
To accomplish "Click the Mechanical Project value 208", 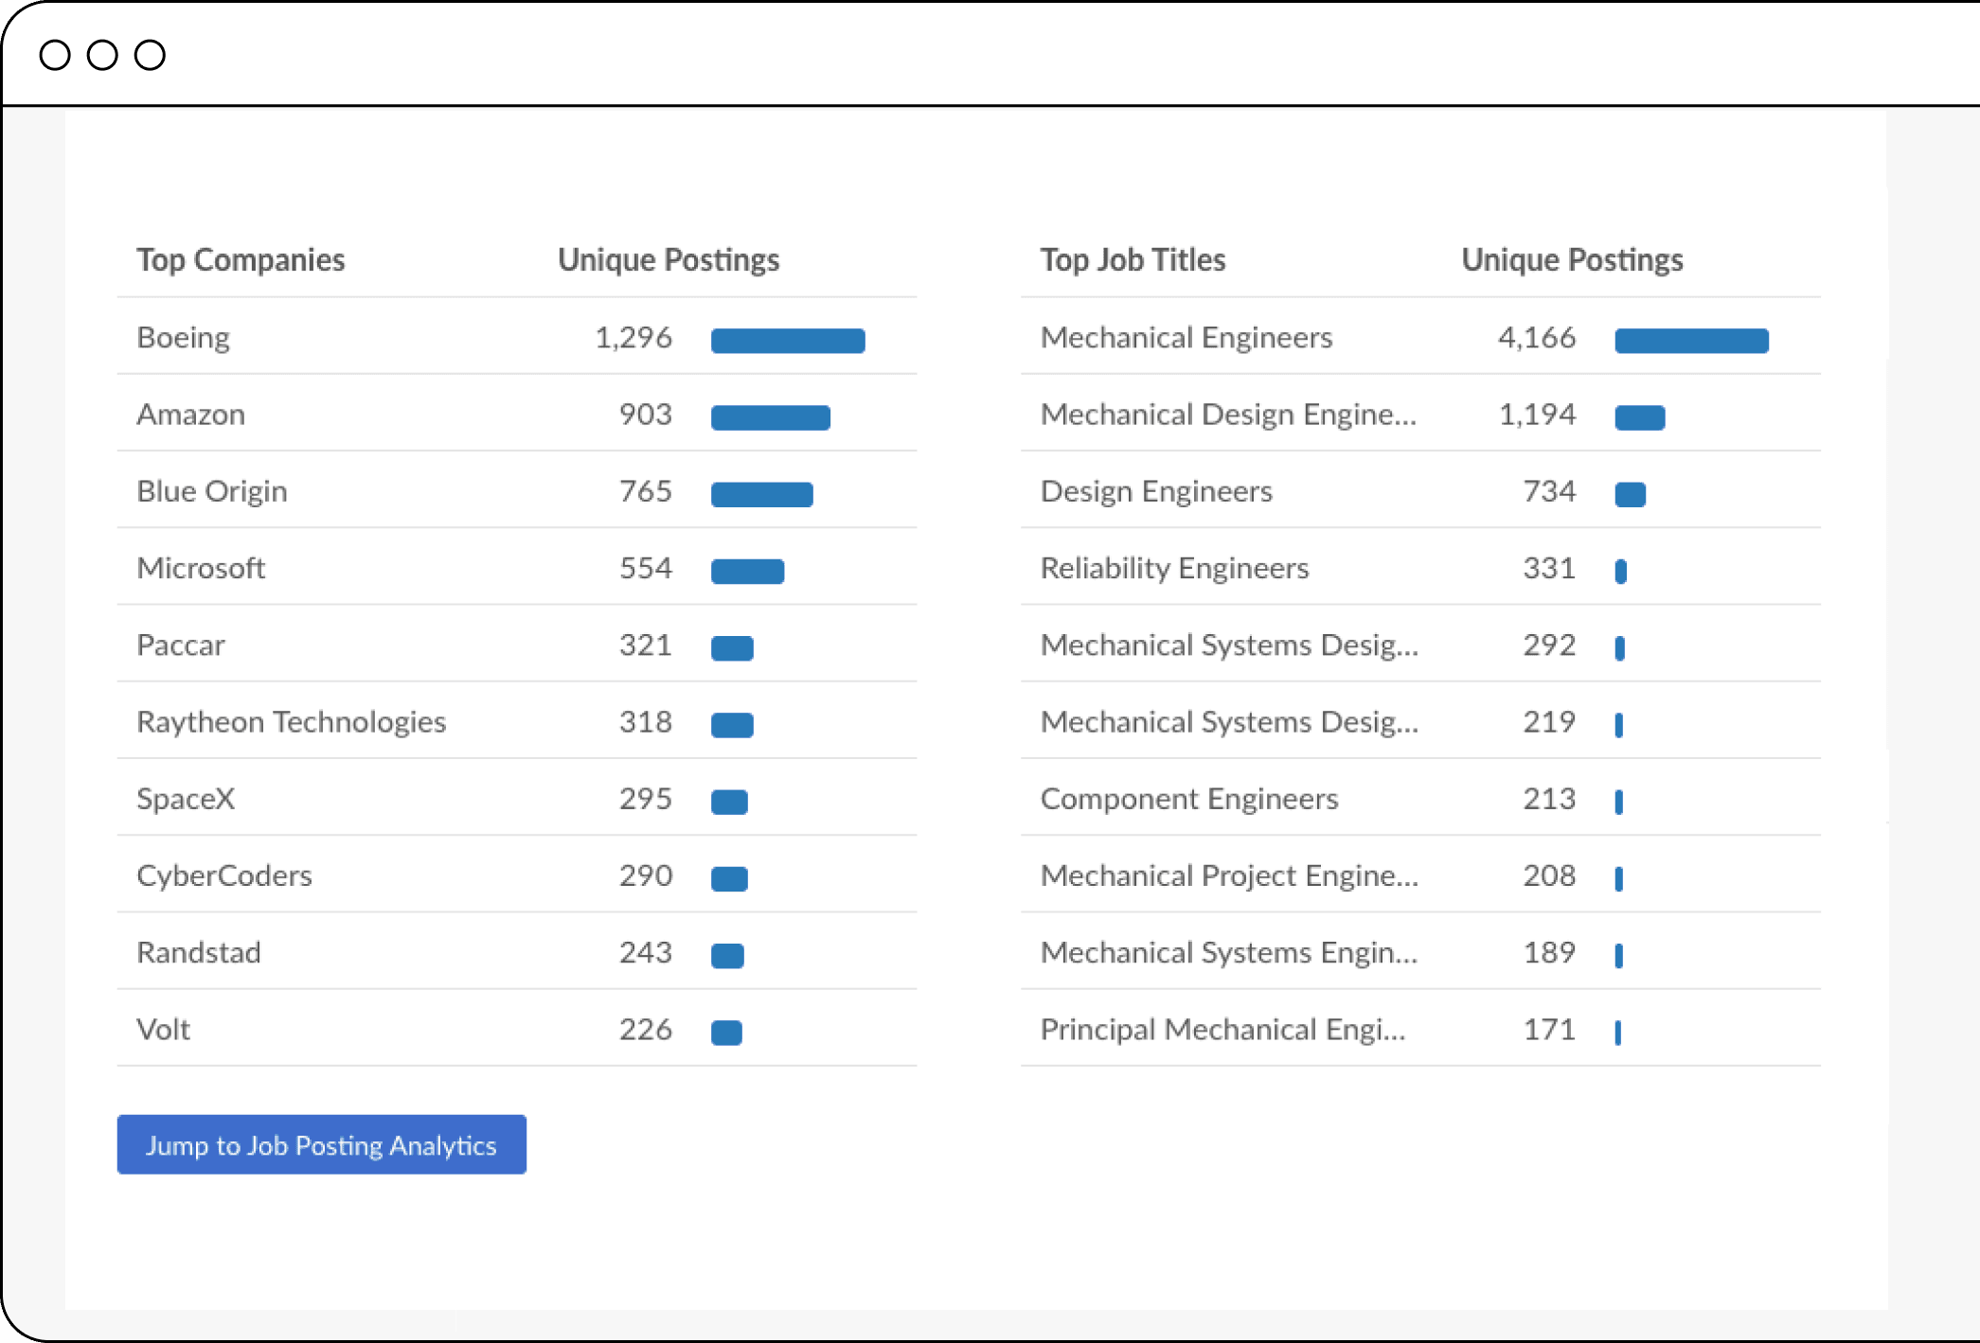I will click(x=1549, y=875).
